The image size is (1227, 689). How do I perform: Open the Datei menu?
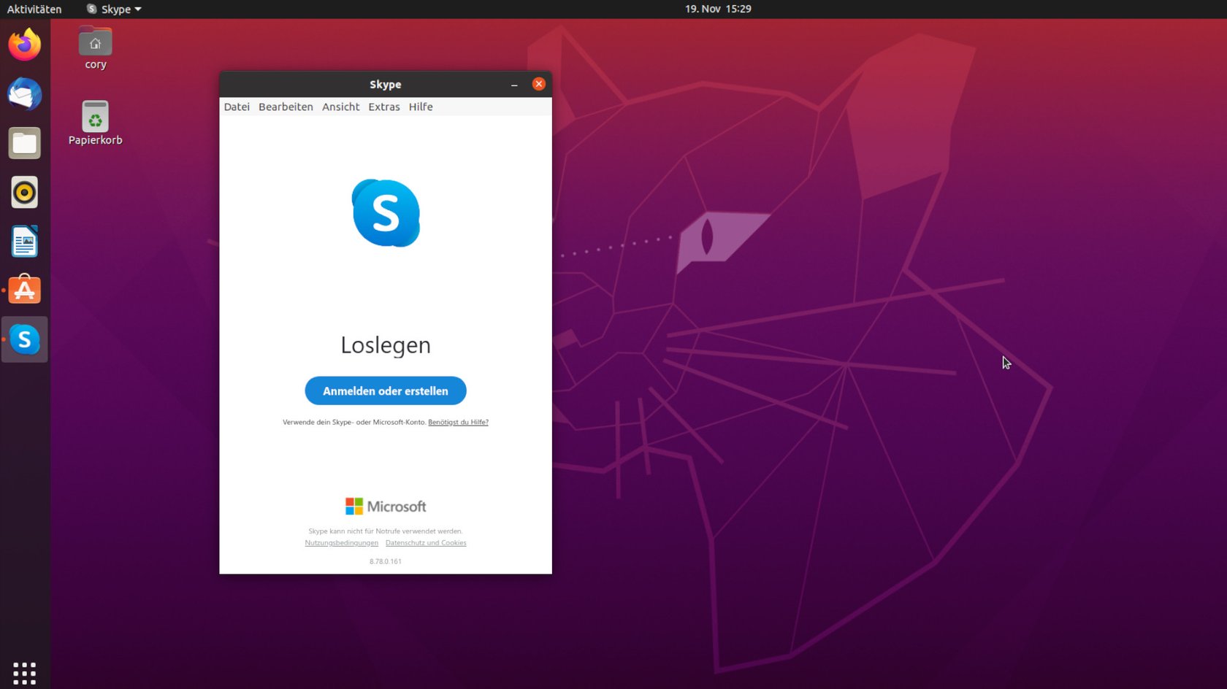[237, 107]
